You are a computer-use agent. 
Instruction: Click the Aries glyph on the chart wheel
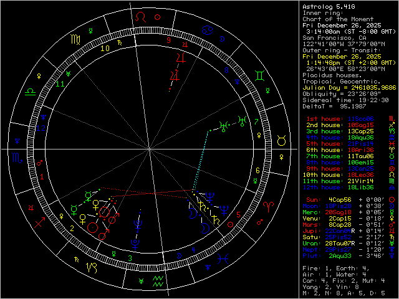coord(269,204)
